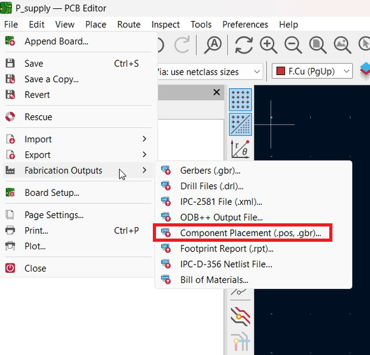Click Zoom to Objects icon

(x=343, y=45)
